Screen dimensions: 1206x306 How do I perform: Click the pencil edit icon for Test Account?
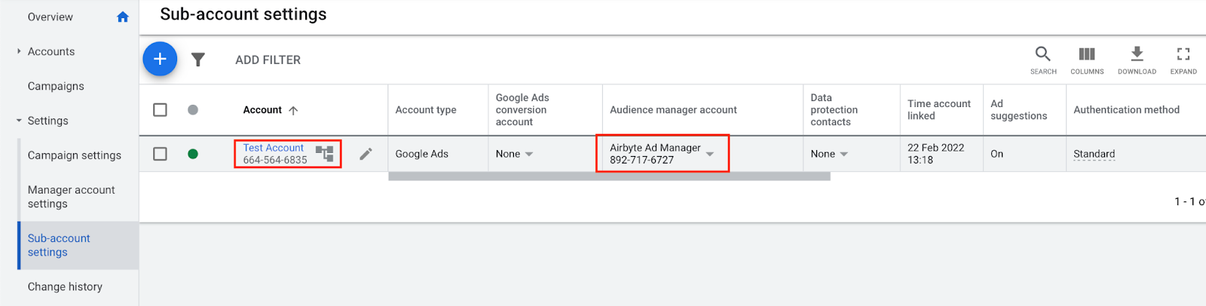point(366,154)
